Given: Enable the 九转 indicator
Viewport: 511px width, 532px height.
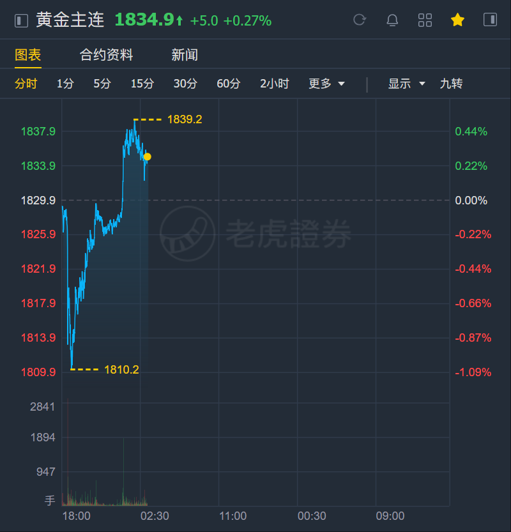Looking at the screenshot, I should pos(451,84).
